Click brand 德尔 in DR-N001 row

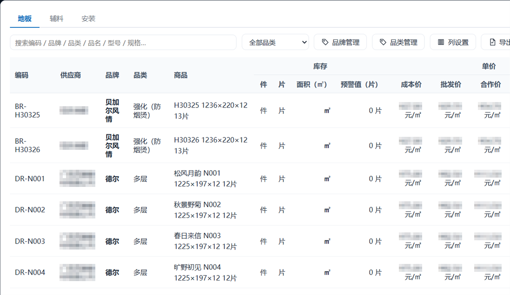tap(112, 179)
